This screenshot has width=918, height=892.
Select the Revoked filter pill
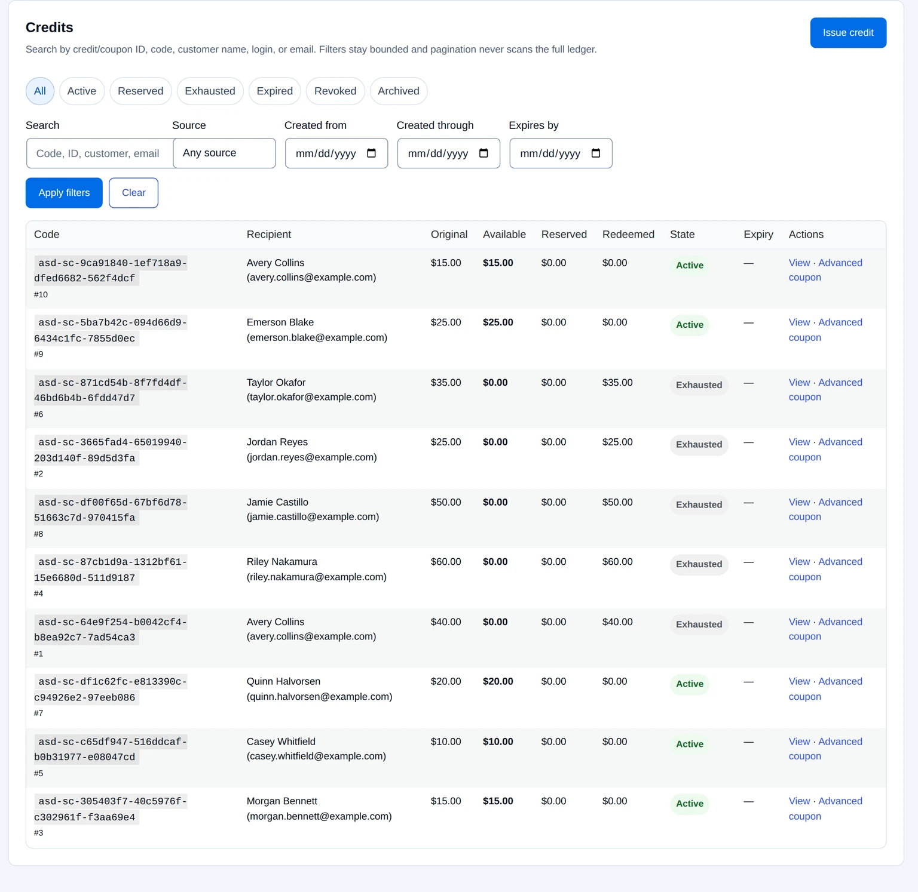[335, 91]
